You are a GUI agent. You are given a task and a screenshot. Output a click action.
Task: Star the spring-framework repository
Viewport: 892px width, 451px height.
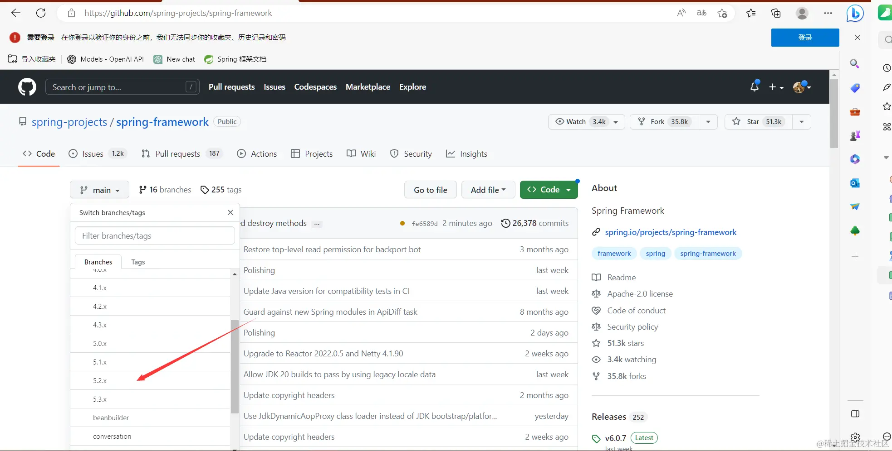coord(759,122)
